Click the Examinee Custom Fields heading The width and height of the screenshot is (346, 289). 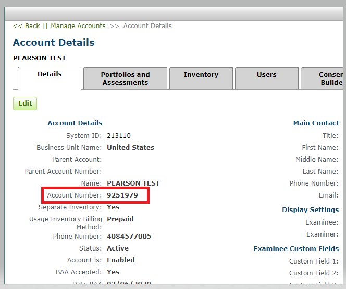click(296, 249)
